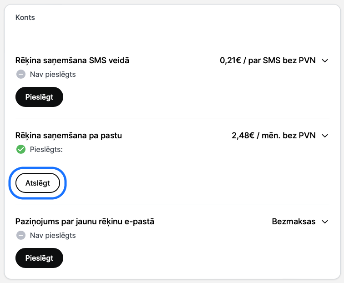
Task: Disconnect postal invoice with Atslēgt button
Action: tap(38, 183)
